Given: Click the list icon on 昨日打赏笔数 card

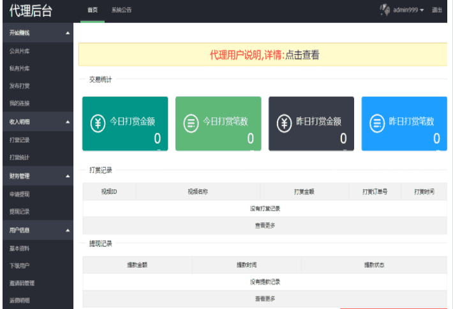Looking at the screenshot, I should tap(377, 124).
